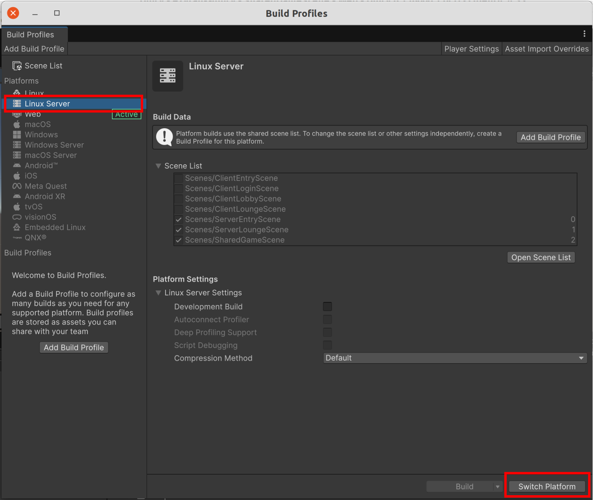Click the Open Scene List button

[541, 257]
